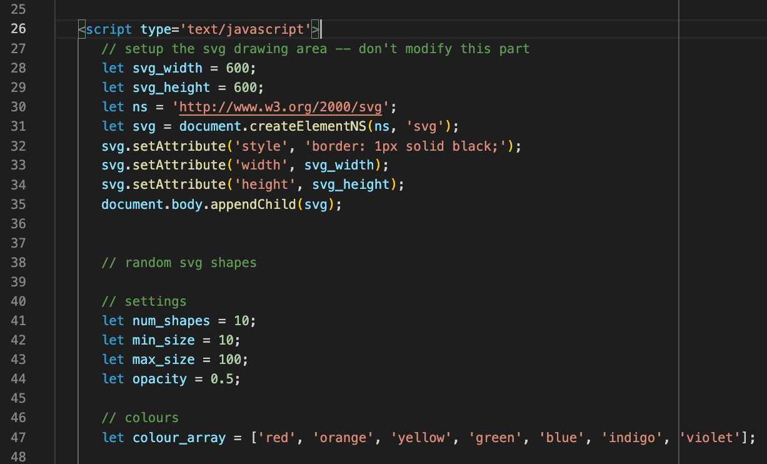The height and width of the screenshot is (464, 767).
Task: Click line number 47 in the gutter
Action: pyautogui.click(x=19, y=437)
